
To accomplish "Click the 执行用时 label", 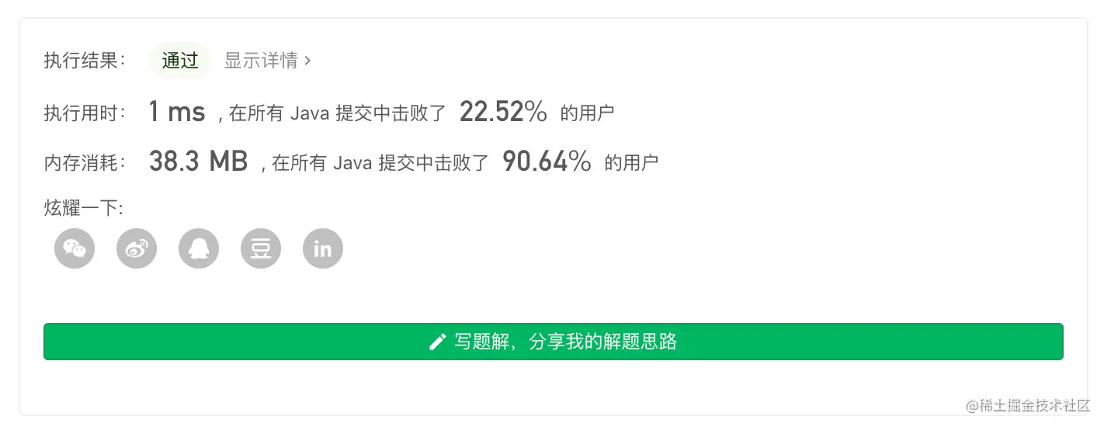I will point(85,113).
